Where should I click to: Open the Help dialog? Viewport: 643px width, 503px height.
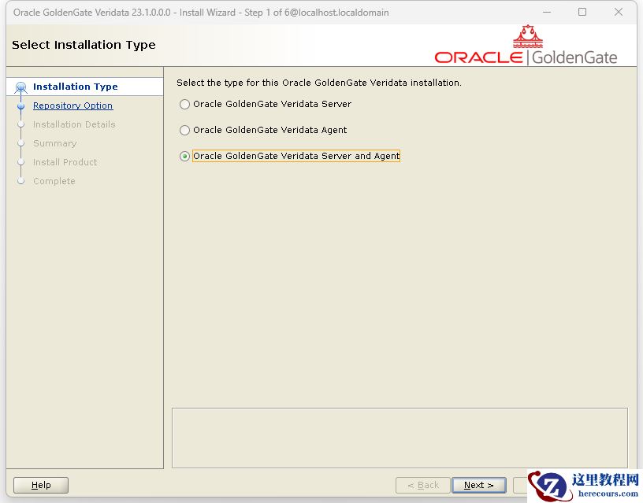point(40,485)
